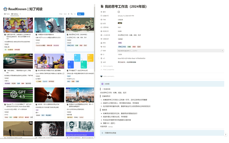Click page icon on 大模型时代的数学基础 card
Image resolution: width=229 pixels, height=143 pixels.
[x=36, y=35]
